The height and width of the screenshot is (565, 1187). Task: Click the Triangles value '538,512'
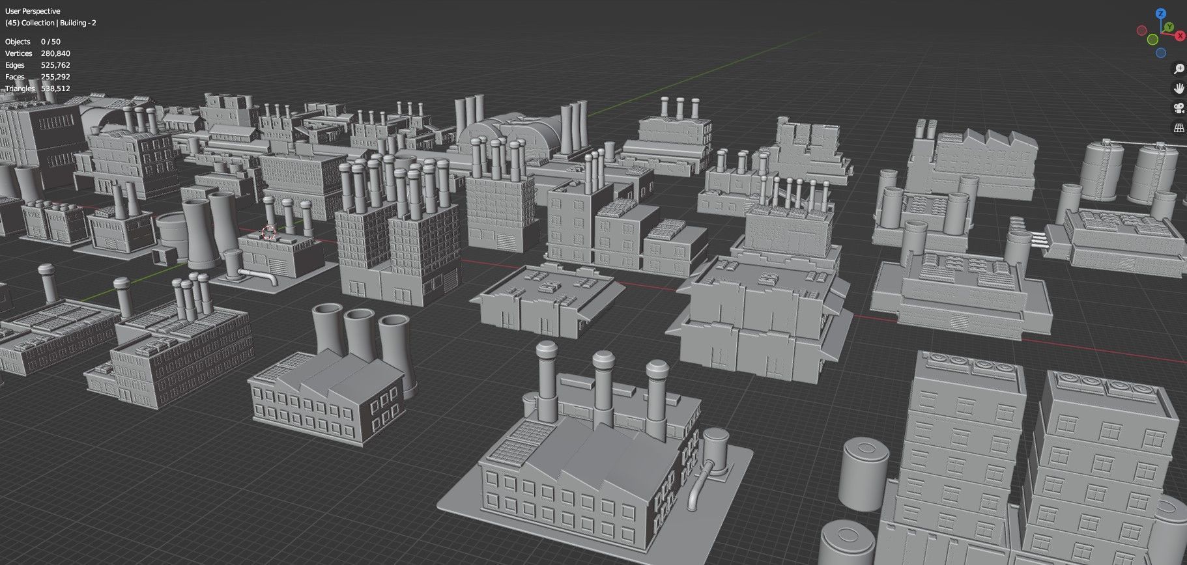click(55, 89)
